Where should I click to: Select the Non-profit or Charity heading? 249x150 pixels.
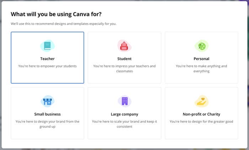click(x=201, y=114)
